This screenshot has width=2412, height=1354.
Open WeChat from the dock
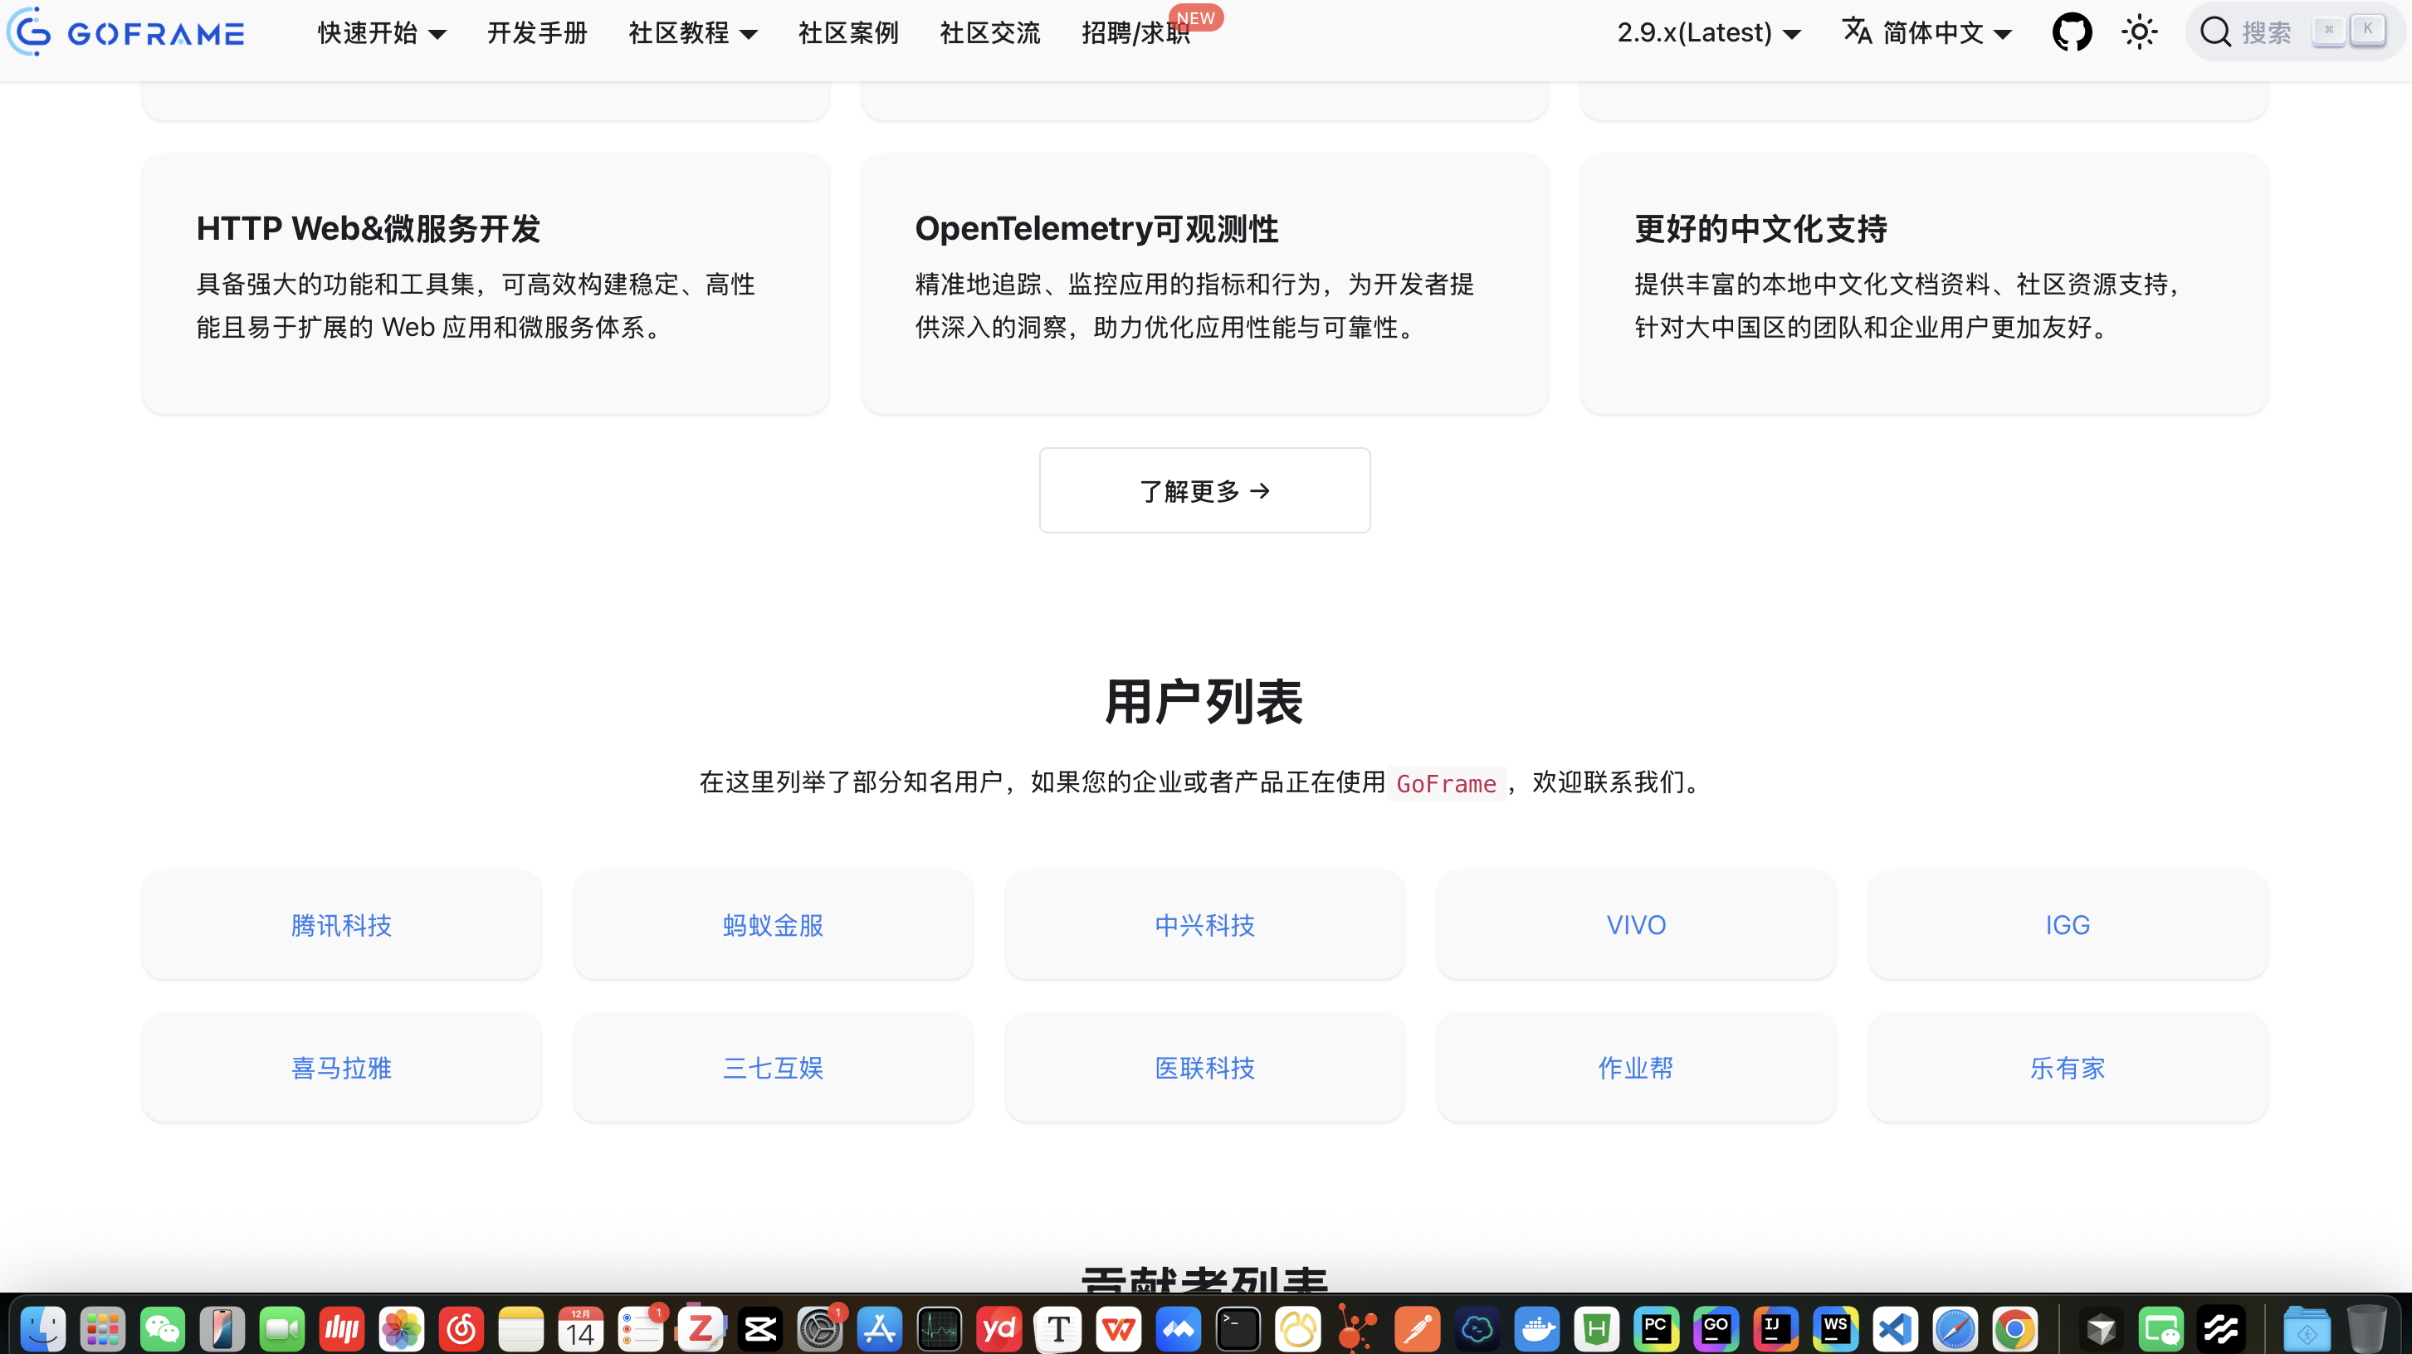point(162,1327)
